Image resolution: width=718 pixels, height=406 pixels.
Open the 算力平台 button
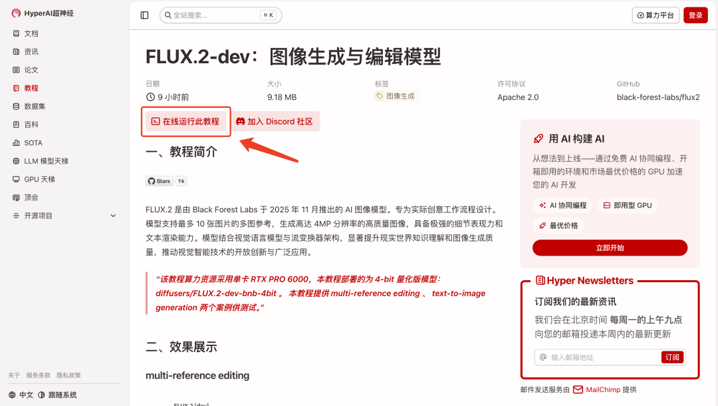[656, 15]
